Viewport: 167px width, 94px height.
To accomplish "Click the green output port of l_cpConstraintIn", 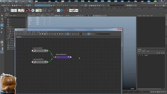I will 47,51.
